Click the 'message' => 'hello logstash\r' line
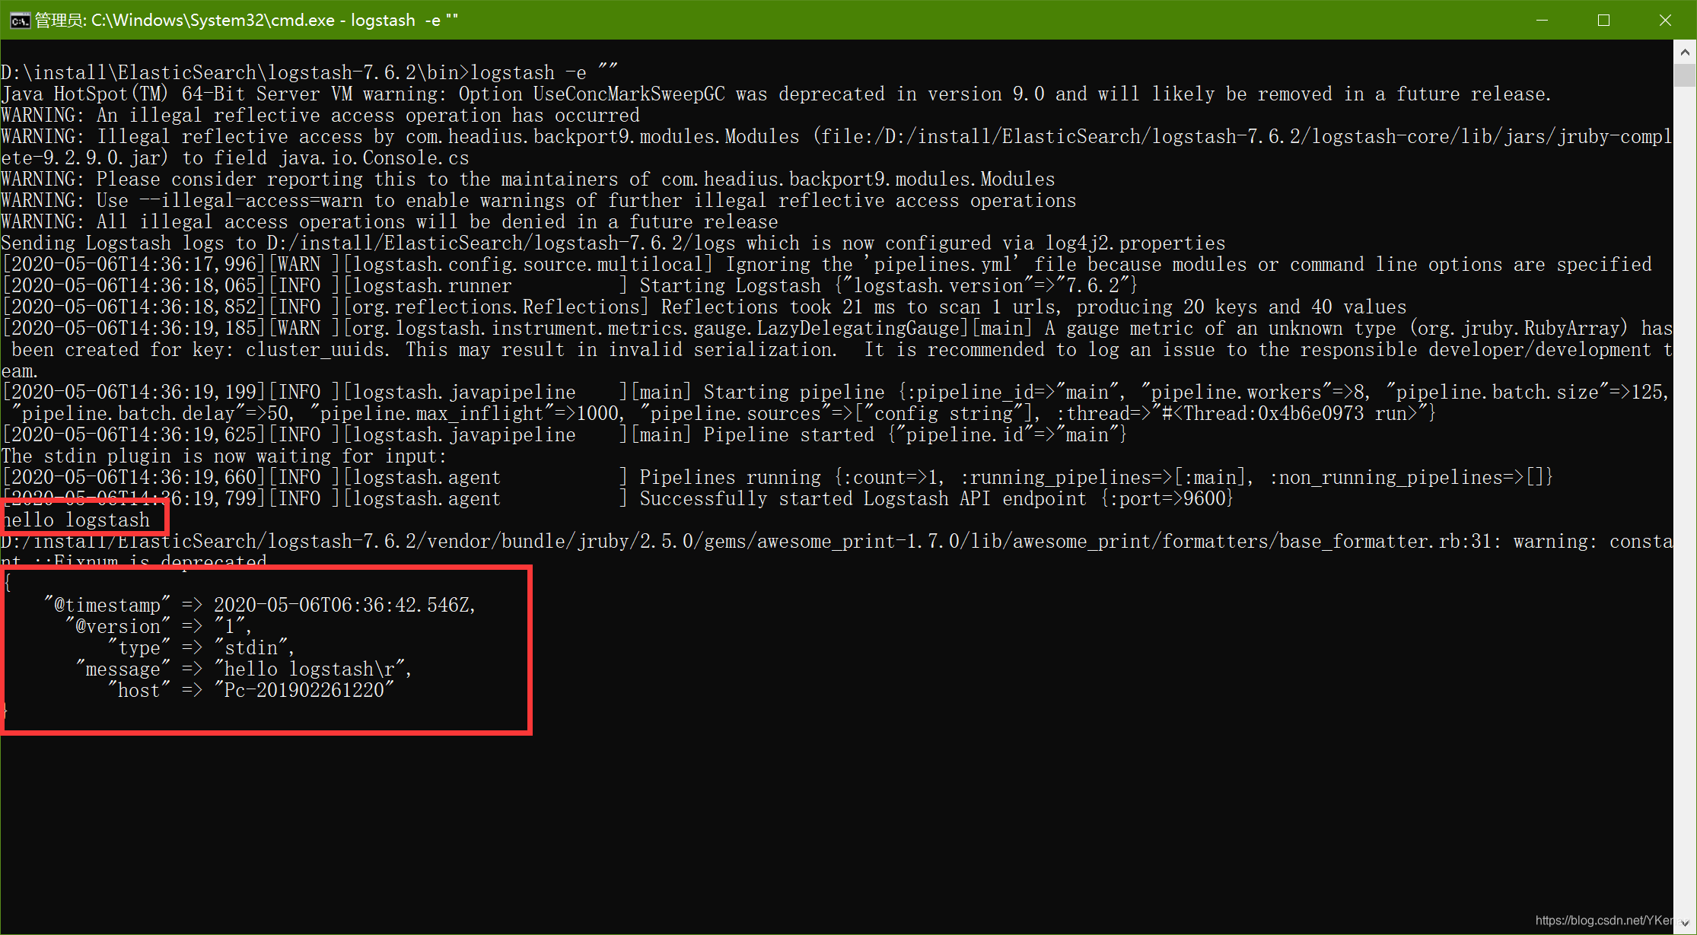This screenshot has height=935, width=1697. point(244,669)
